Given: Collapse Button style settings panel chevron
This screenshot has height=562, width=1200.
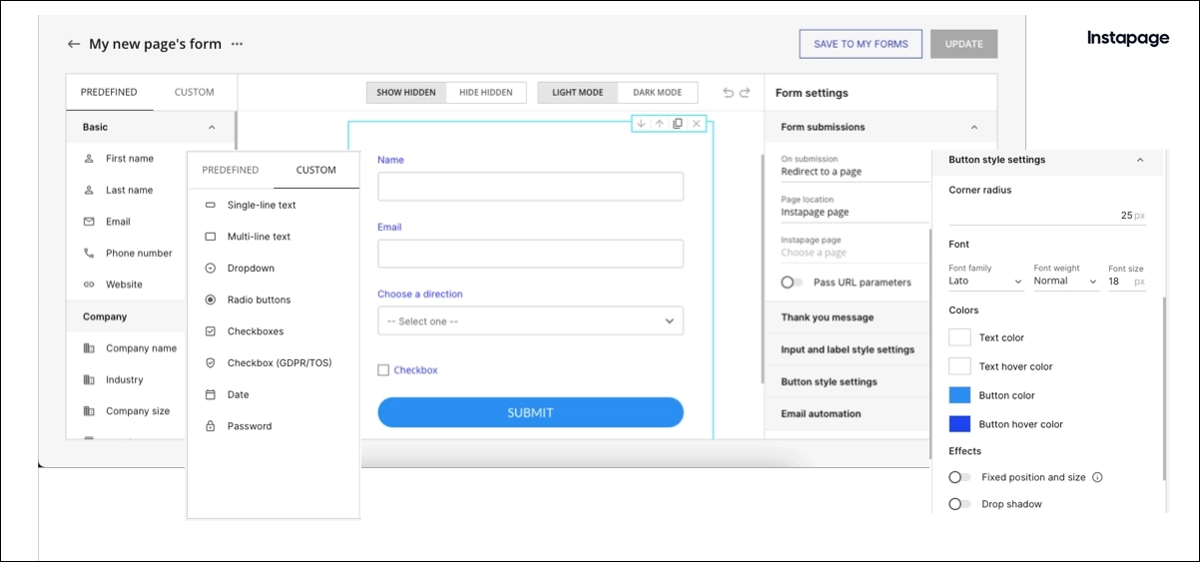Looking at the screenshot, I should [1139, 160].
